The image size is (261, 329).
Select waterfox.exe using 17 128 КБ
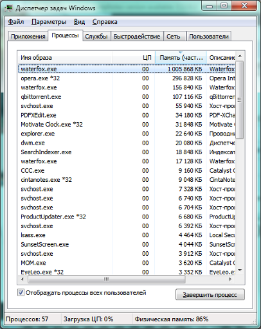[x=127, y=161]
